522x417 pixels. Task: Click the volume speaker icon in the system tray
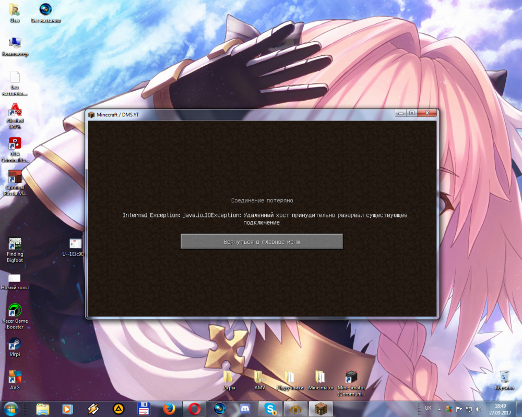coord(479,409)
